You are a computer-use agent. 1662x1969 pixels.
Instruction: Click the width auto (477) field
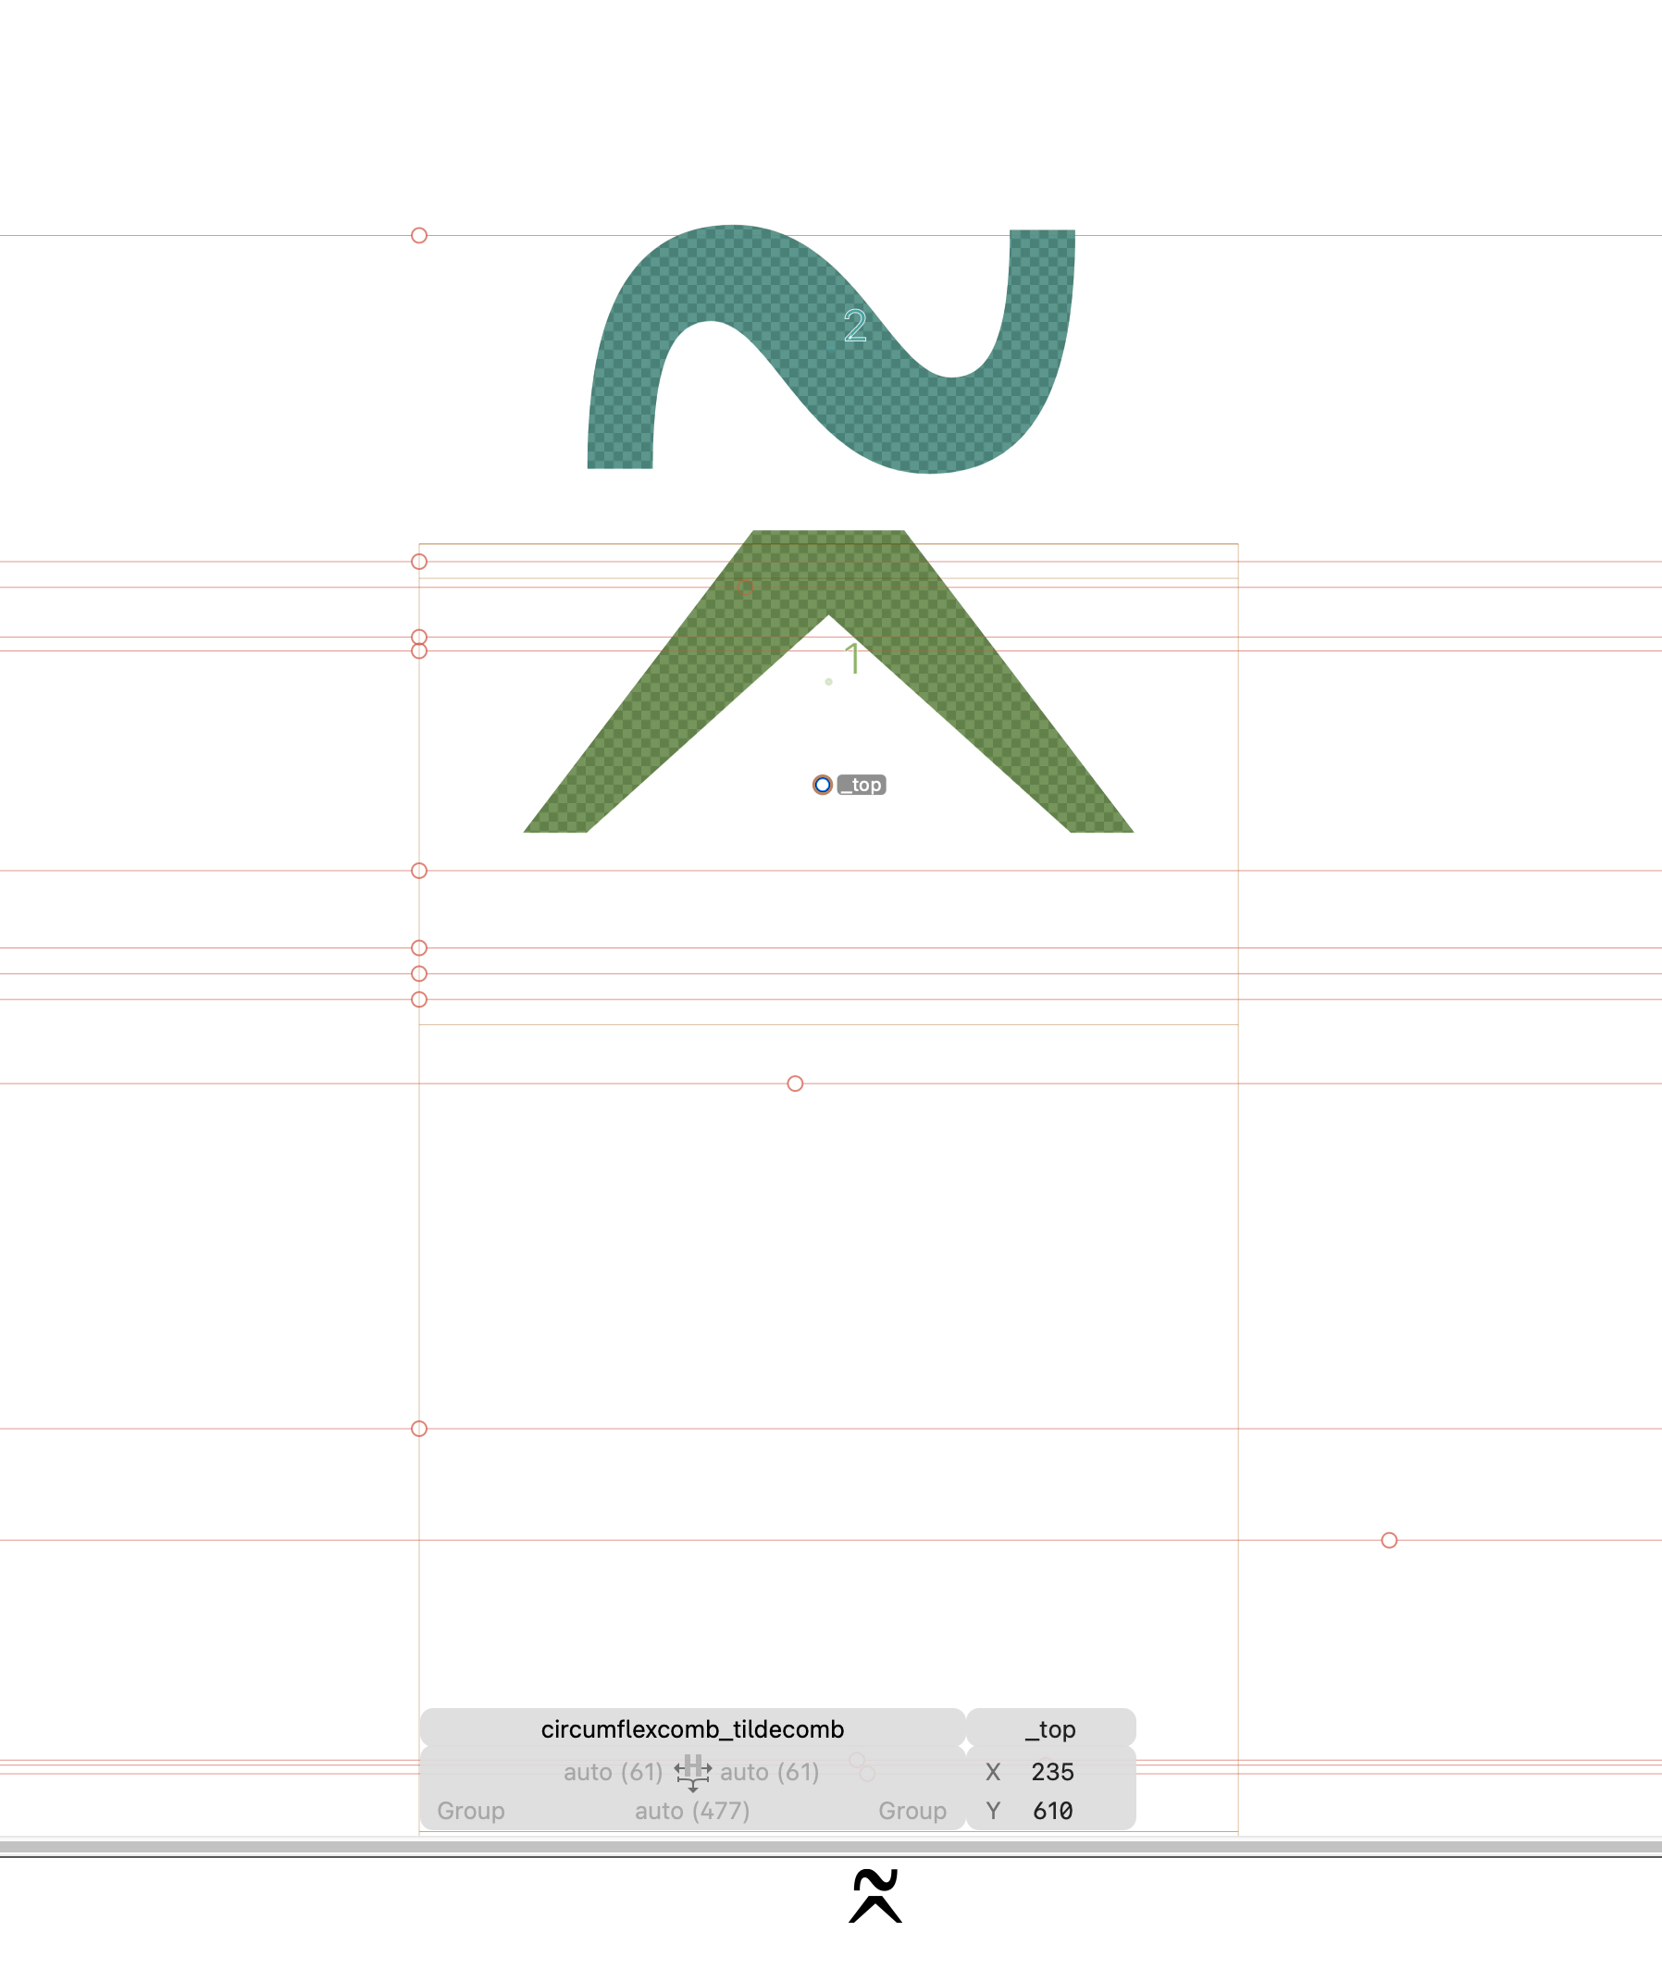(x=692, y=1811)
